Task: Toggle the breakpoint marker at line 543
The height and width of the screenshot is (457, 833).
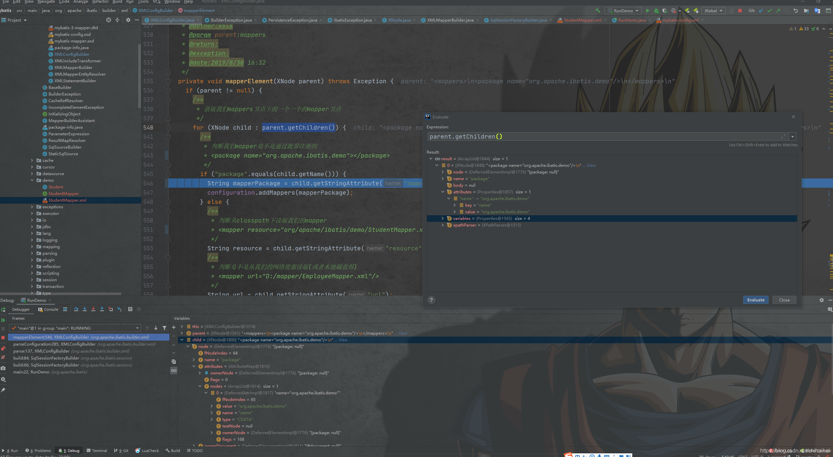Action: [167, 156]
